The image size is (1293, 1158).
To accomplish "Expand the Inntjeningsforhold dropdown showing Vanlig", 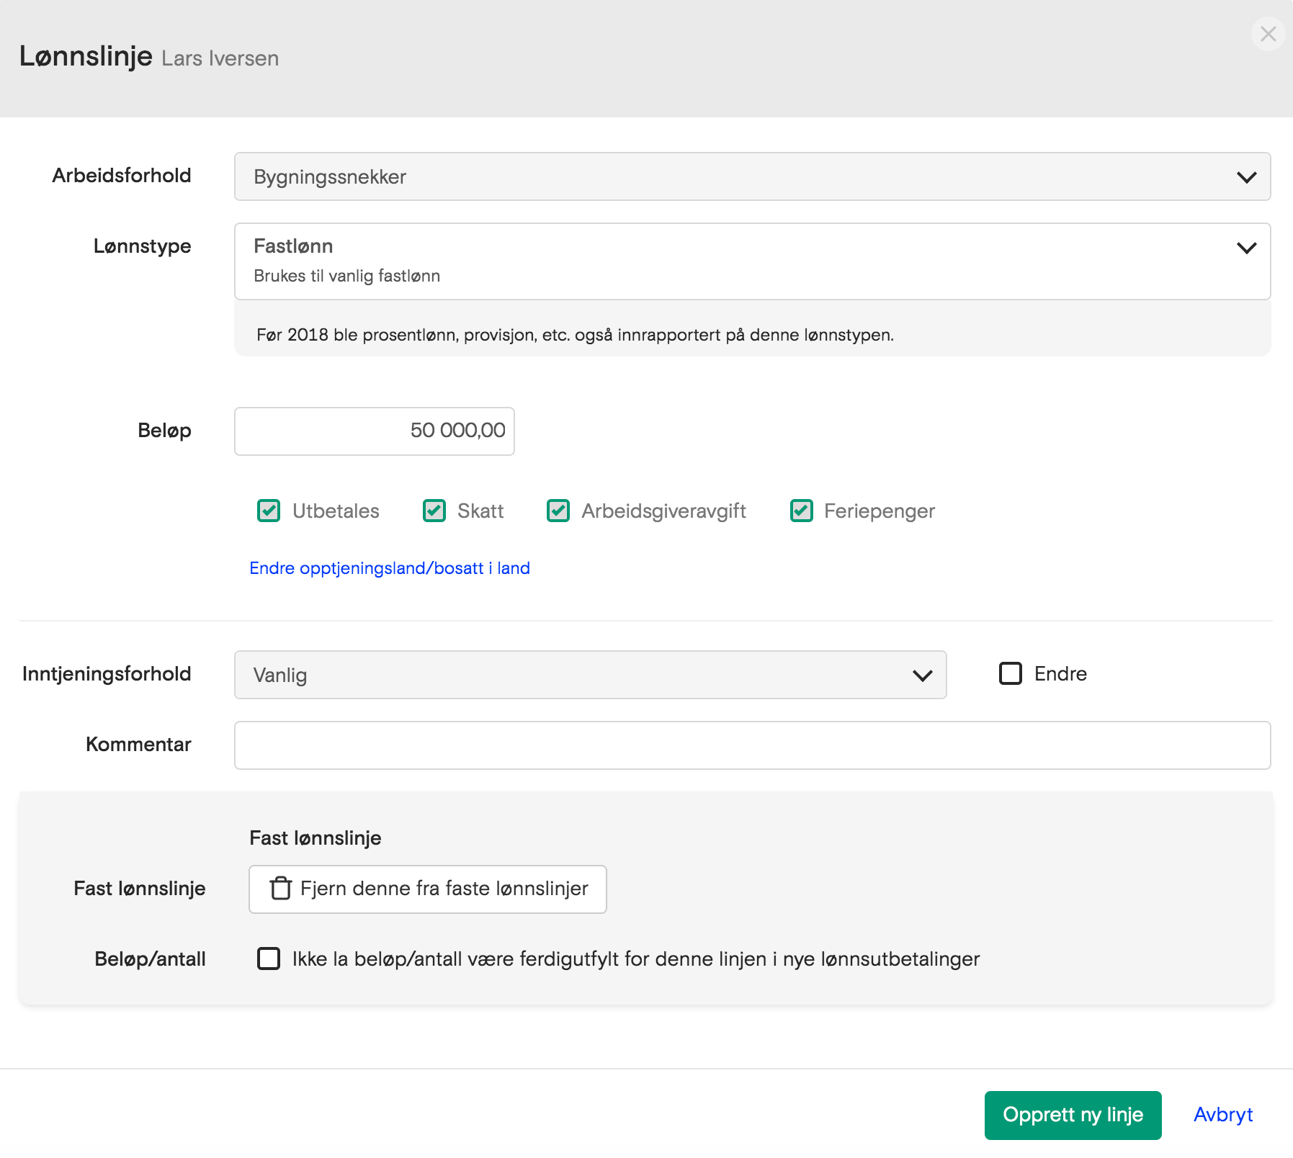I will tap(590, 675).
